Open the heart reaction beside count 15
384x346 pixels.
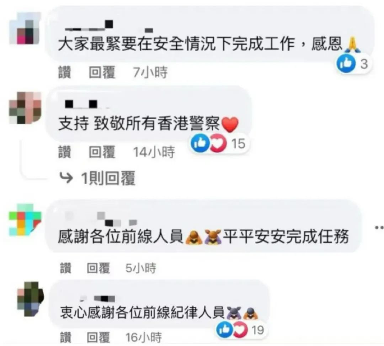[218, 143]
